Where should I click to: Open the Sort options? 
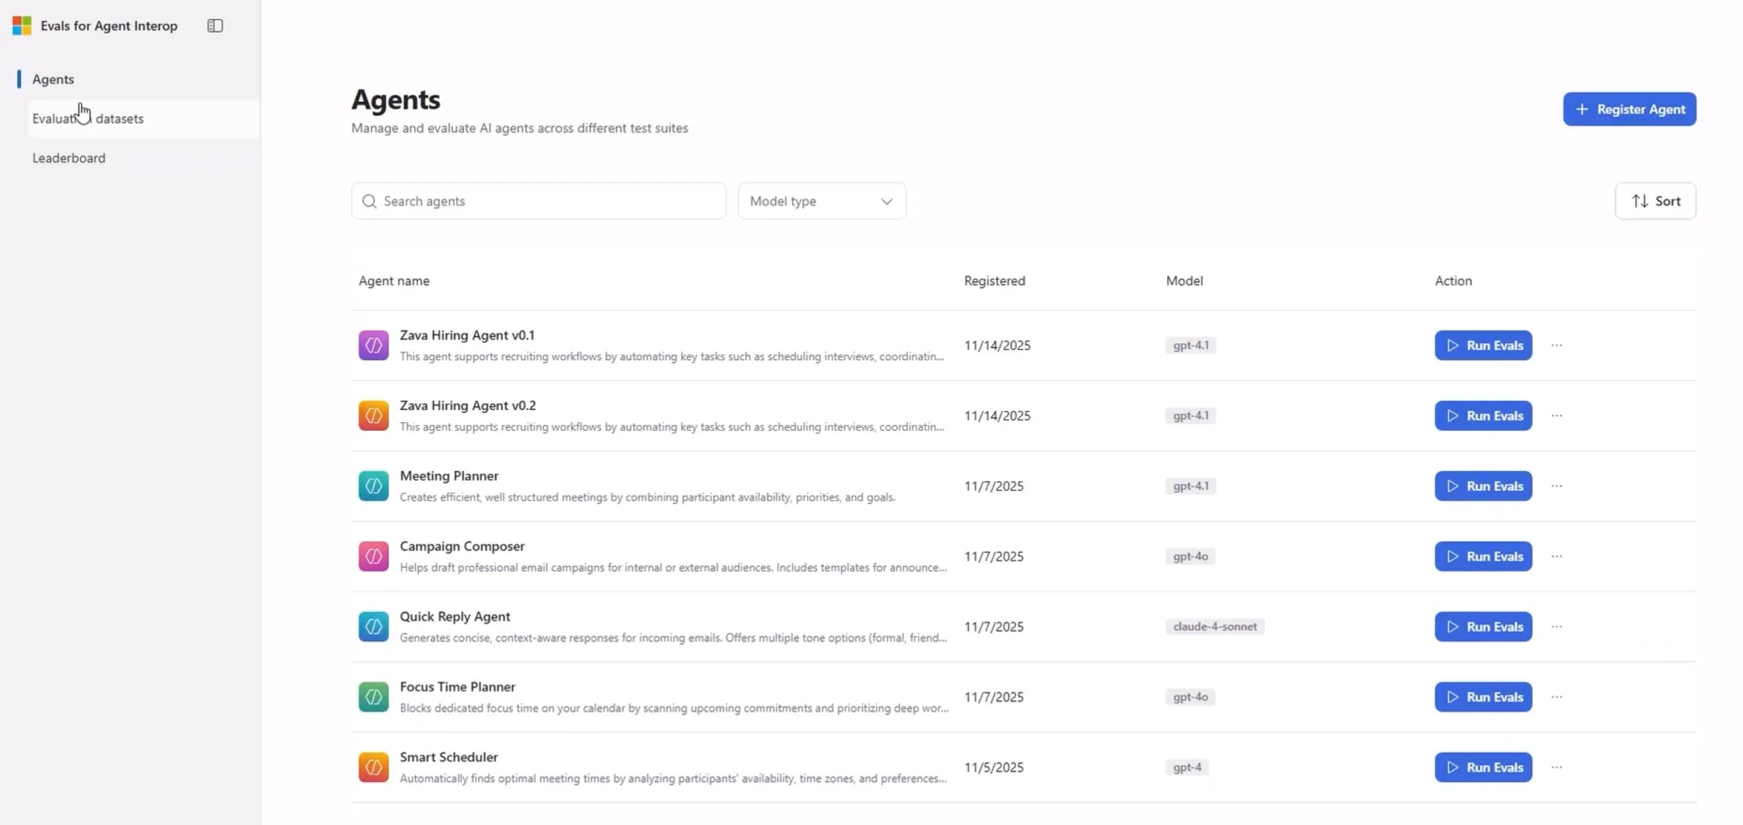click(1655, 201)
